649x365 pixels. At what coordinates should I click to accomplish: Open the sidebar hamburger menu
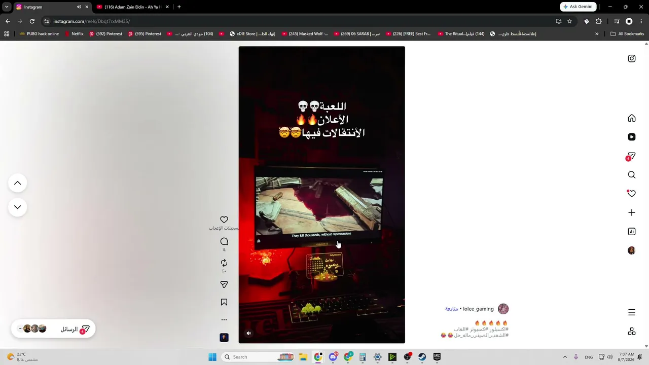(x=632, y=312)
